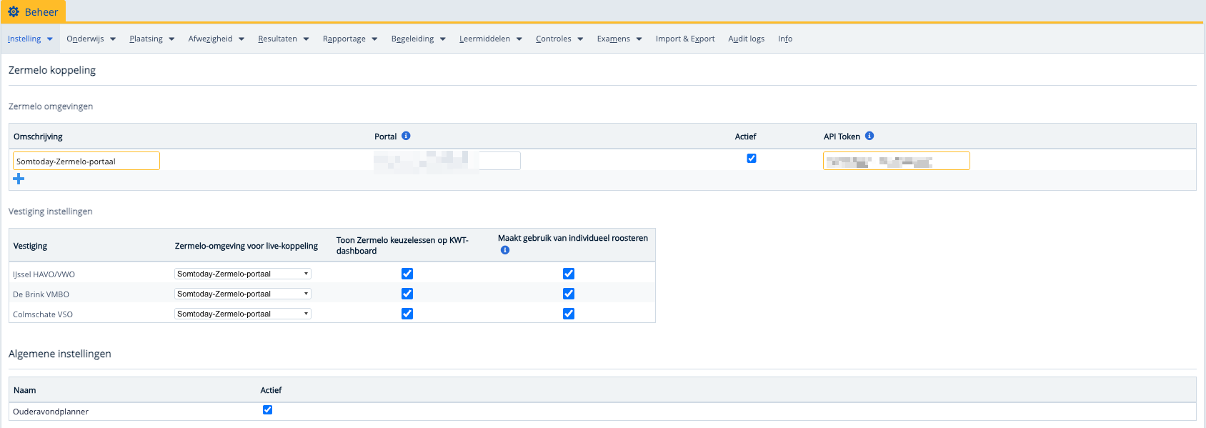This screenshot has width=1206, height=428.
Task: Add a new Zermelo environment with plus icon
Action: click(x=19, y=179)
